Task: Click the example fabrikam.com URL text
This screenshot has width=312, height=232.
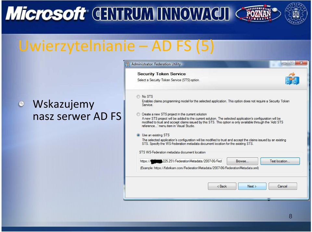Action: tap(200, 168)
